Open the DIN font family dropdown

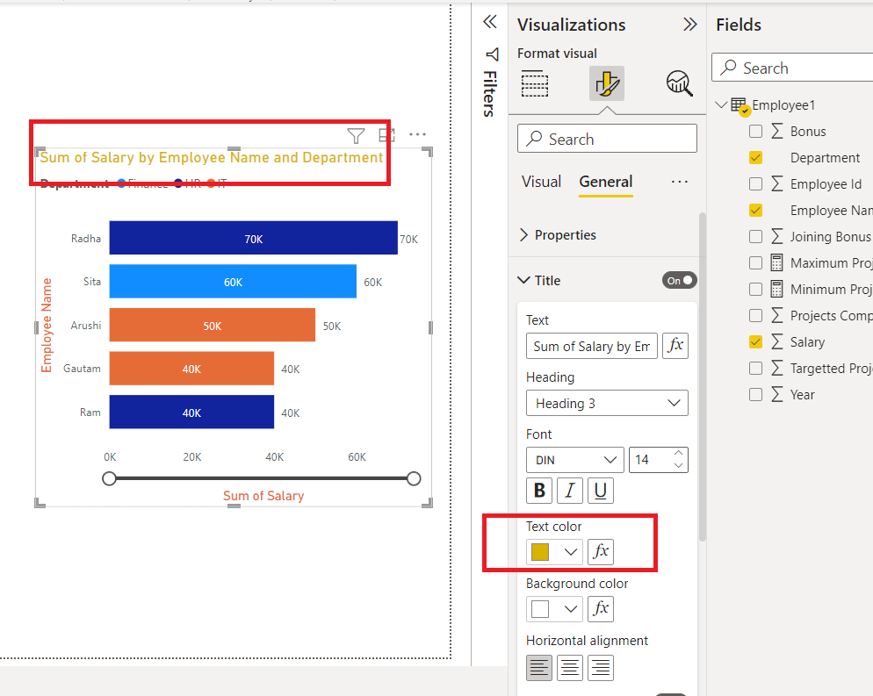tap(575, 460)
